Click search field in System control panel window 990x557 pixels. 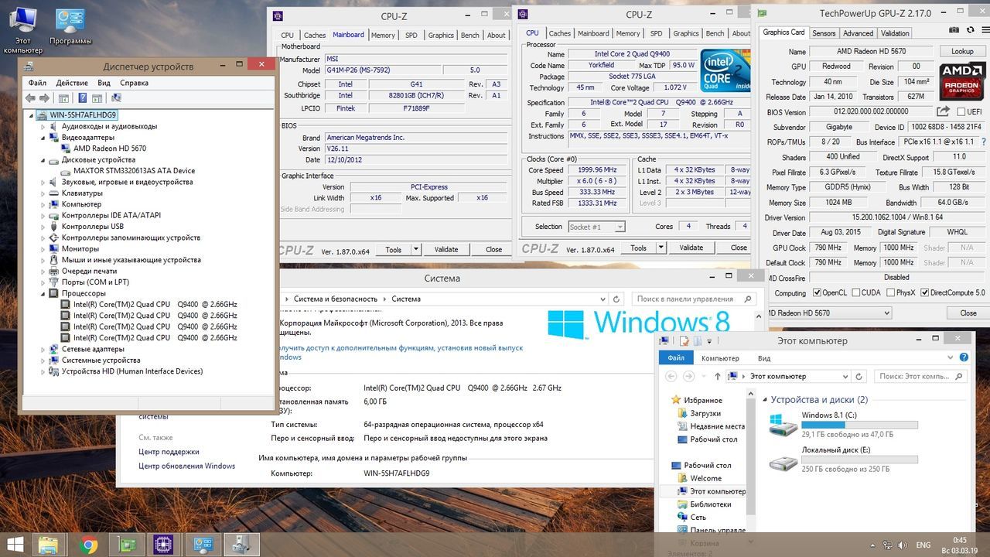click(694, 299)
